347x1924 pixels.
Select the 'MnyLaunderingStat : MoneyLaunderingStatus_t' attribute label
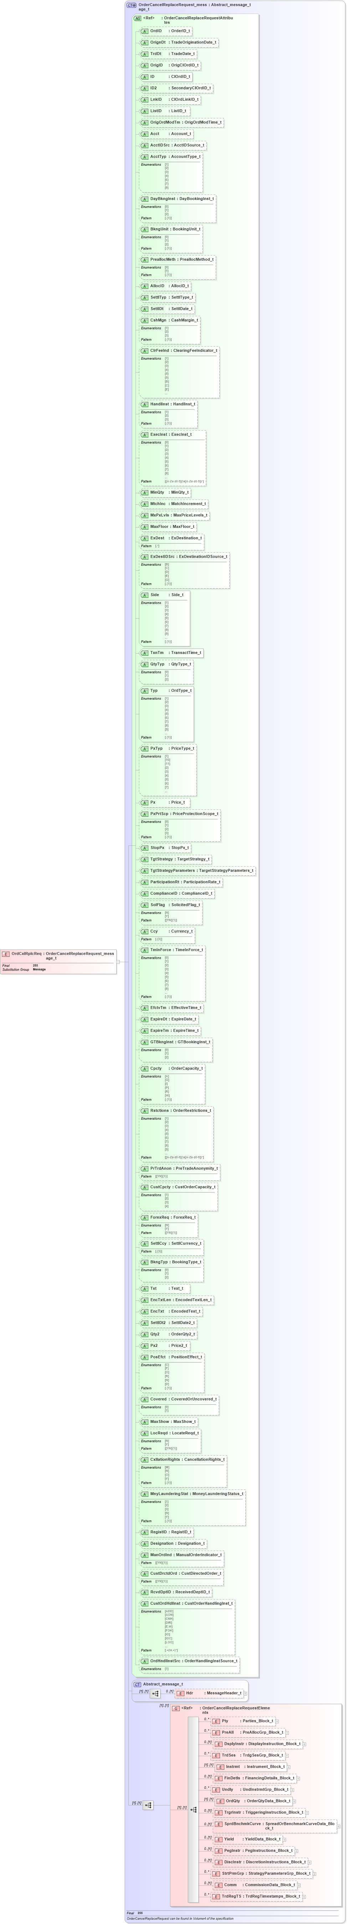196,1494
